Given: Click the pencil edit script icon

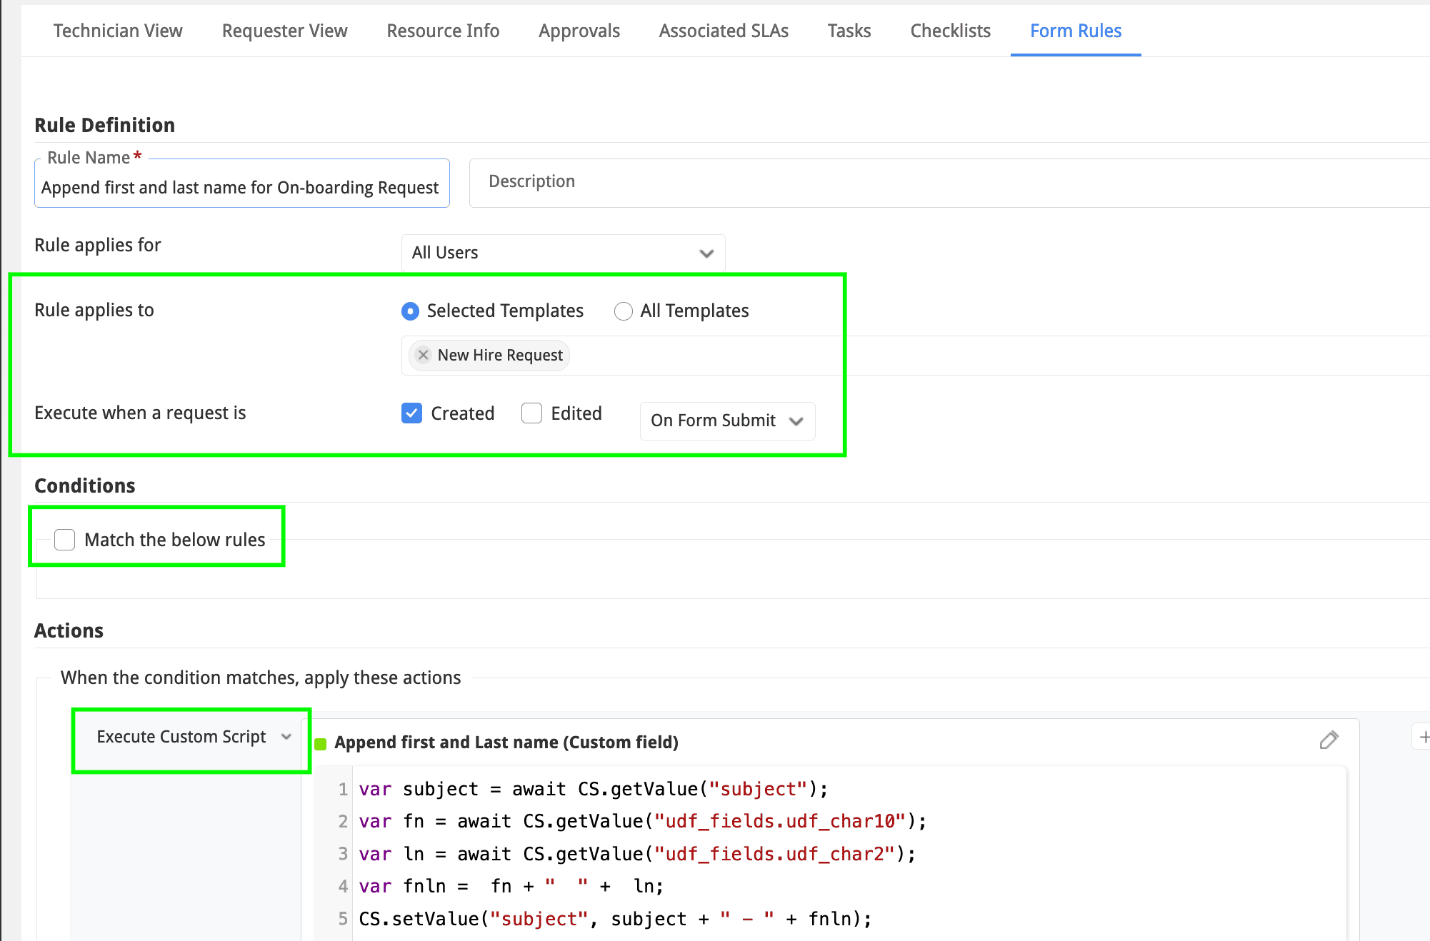Looking at the screenshot, I should pyautogui.click(x=1329, y=740).
